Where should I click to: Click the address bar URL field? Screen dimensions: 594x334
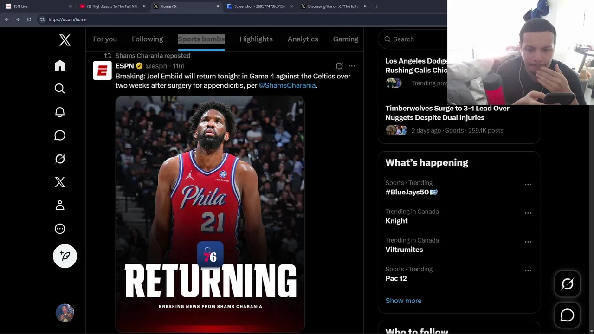tap(241, 19)
